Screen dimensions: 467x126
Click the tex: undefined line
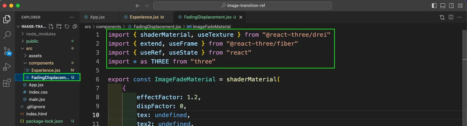click(163, 115)
